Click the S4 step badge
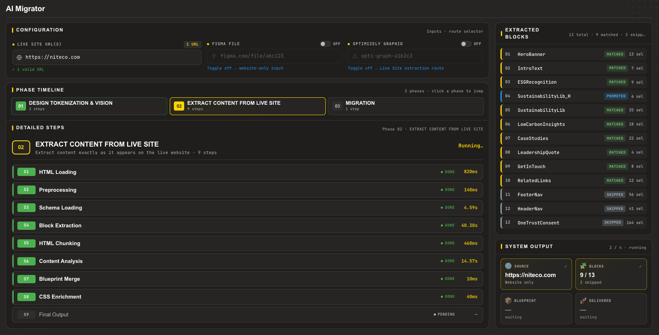The height and width of the screenshot is (335, 659). 26,225
